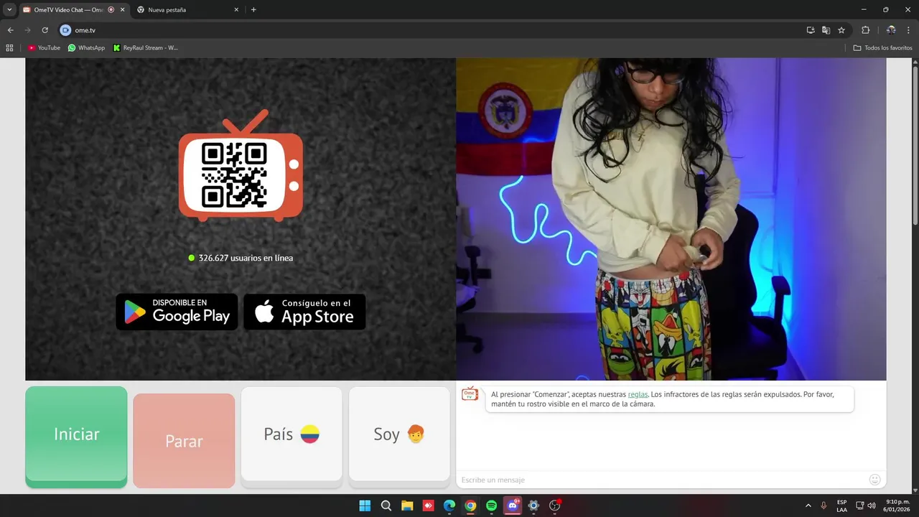This screenshot has height=517, width=919.
Task: Focus the ome.tv address bar
Action: (431, 30)
